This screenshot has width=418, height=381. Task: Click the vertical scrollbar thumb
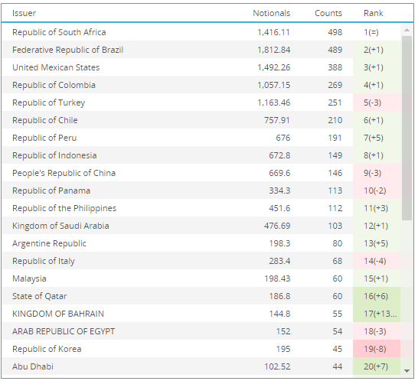point(407,129)
